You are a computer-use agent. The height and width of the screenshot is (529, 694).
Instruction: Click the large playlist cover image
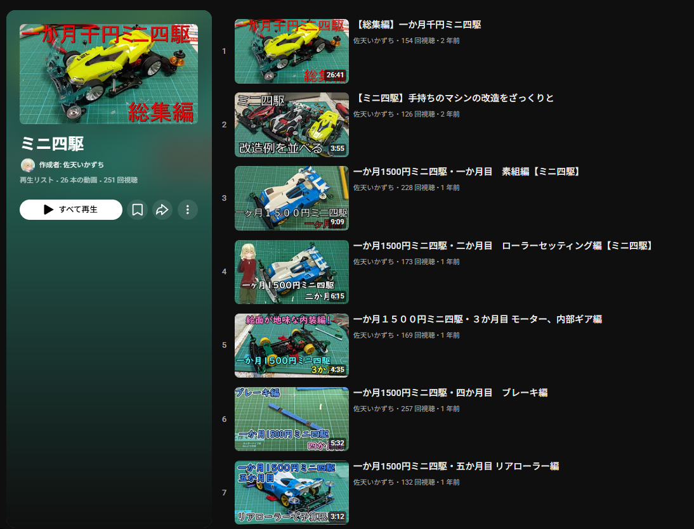click(108, 74)
